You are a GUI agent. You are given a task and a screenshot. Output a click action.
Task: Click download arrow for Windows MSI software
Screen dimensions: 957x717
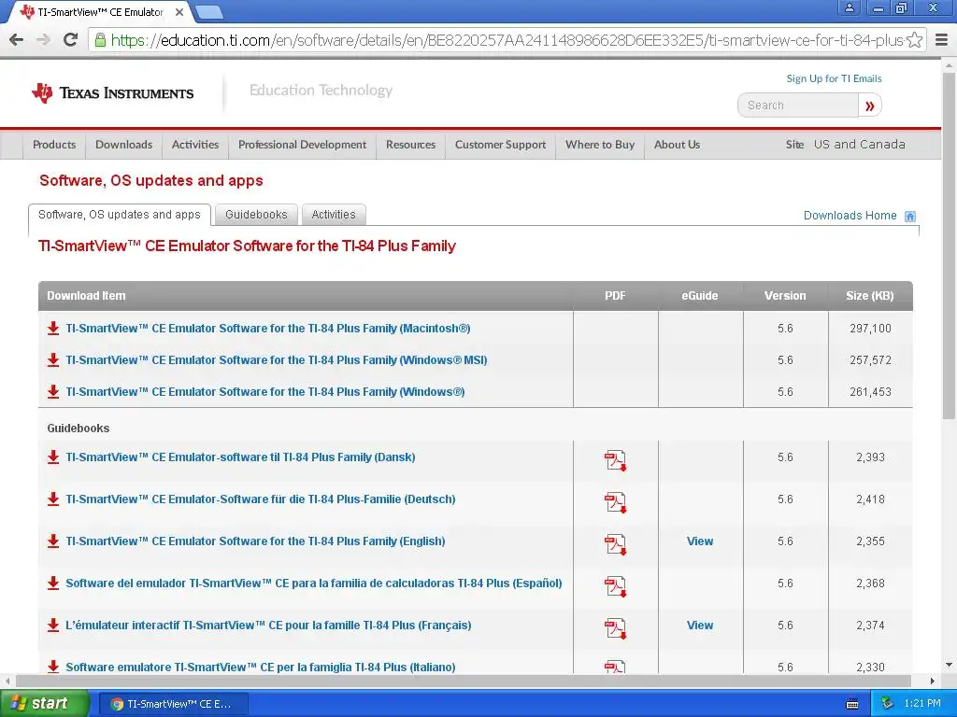(x=53, y=359)
